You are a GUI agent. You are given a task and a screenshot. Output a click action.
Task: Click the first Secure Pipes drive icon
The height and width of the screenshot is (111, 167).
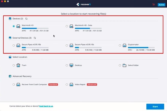click(x=18, y=46)
